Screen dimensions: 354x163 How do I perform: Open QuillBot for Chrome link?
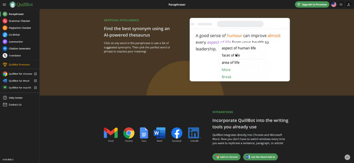tap(20, 74)
